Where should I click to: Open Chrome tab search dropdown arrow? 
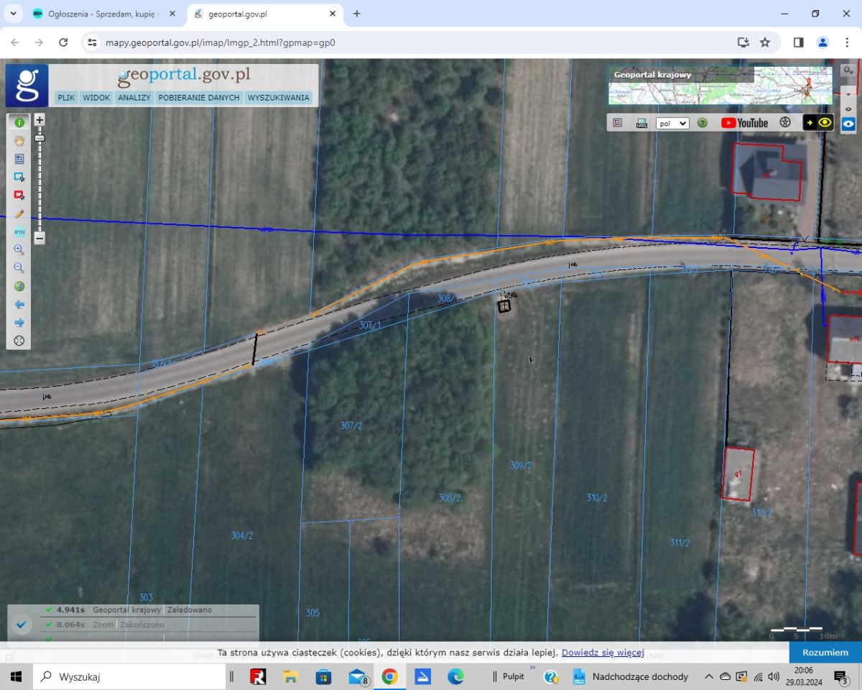[x=13, y=14]
